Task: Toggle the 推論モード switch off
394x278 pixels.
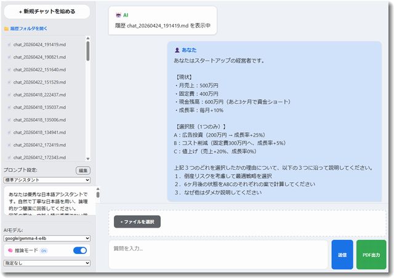Action: click(x=80, y=250)
